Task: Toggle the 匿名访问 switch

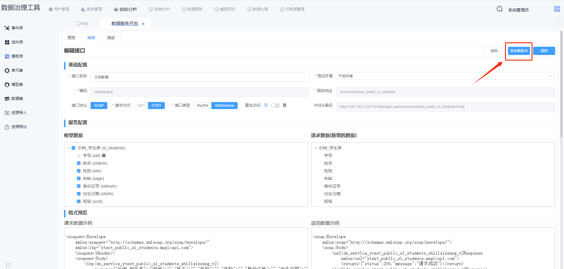Action: point(275,106)
